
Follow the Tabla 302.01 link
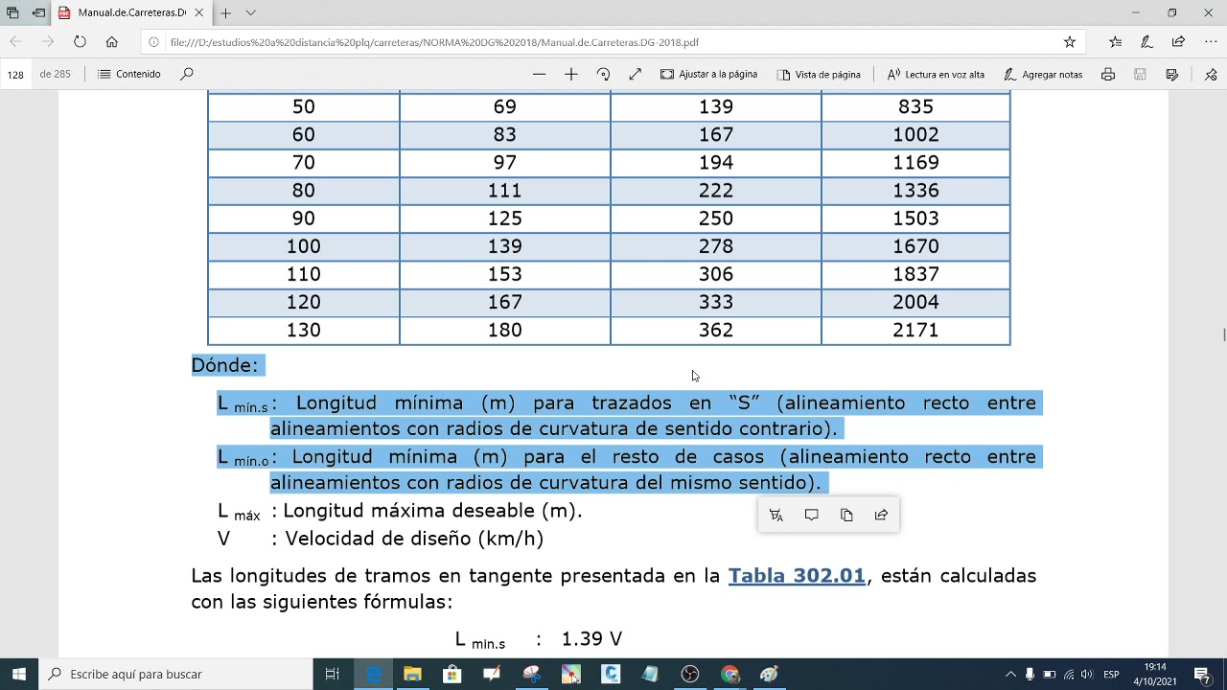pyautogui.click(x=797, y=576)
